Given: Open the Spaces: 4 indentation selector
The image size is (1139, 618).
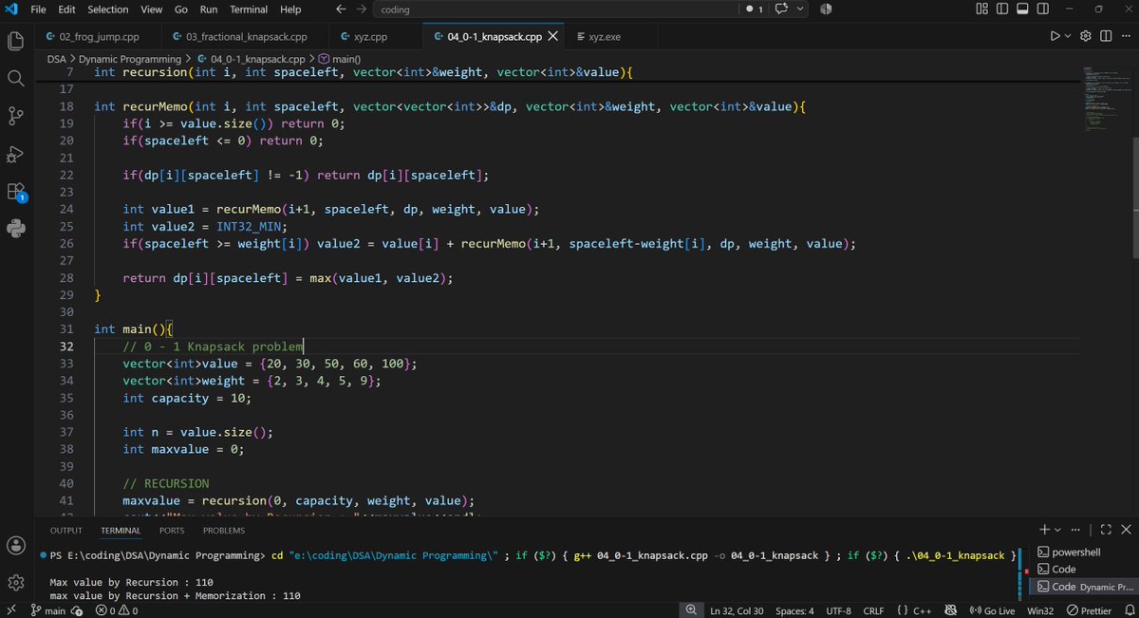Looking at the screenshot, I should point(794,610).
